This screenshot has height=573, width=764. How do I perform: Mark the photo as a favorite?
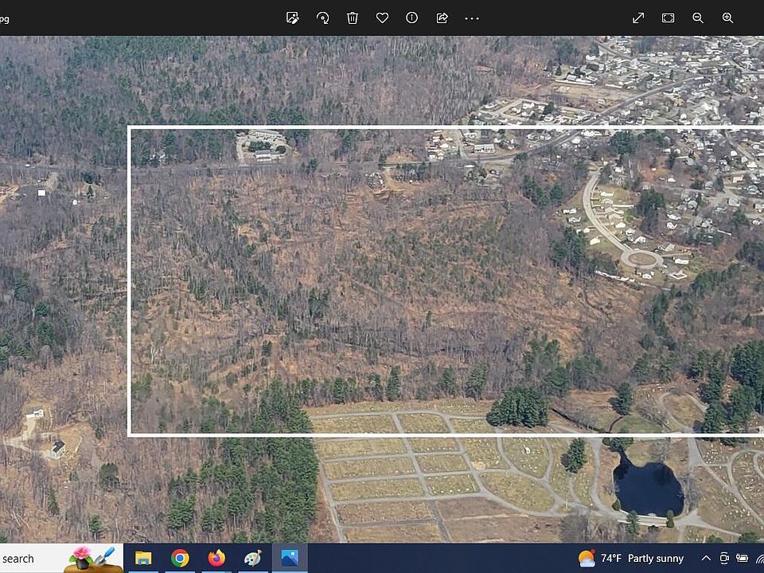pos(382,18)
